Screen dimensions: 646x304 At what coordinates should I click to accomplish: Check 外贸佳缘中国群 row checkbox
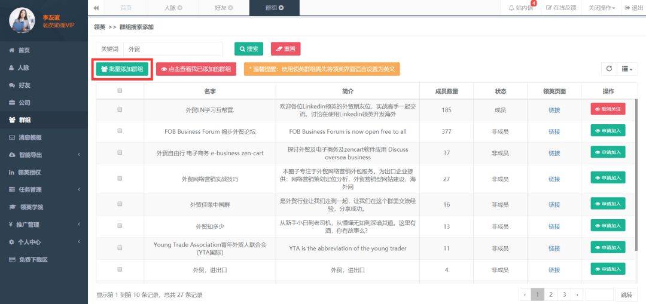[120, 204]
